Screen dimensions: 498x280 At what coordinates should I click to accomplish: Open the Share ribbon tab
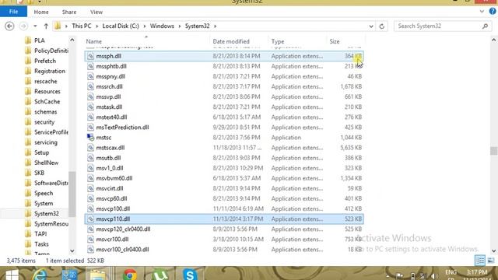[x=69, y=12]
